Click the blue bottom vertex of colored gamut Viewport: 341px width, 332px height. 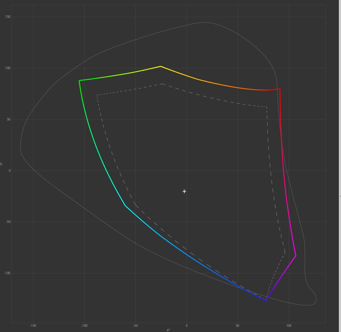[x=266, y=300]
